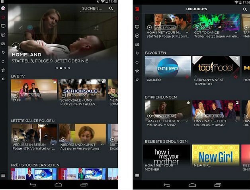Toggle the red favorite star on the Galileo card
This screenshot has width=250, height=190.
187,77
